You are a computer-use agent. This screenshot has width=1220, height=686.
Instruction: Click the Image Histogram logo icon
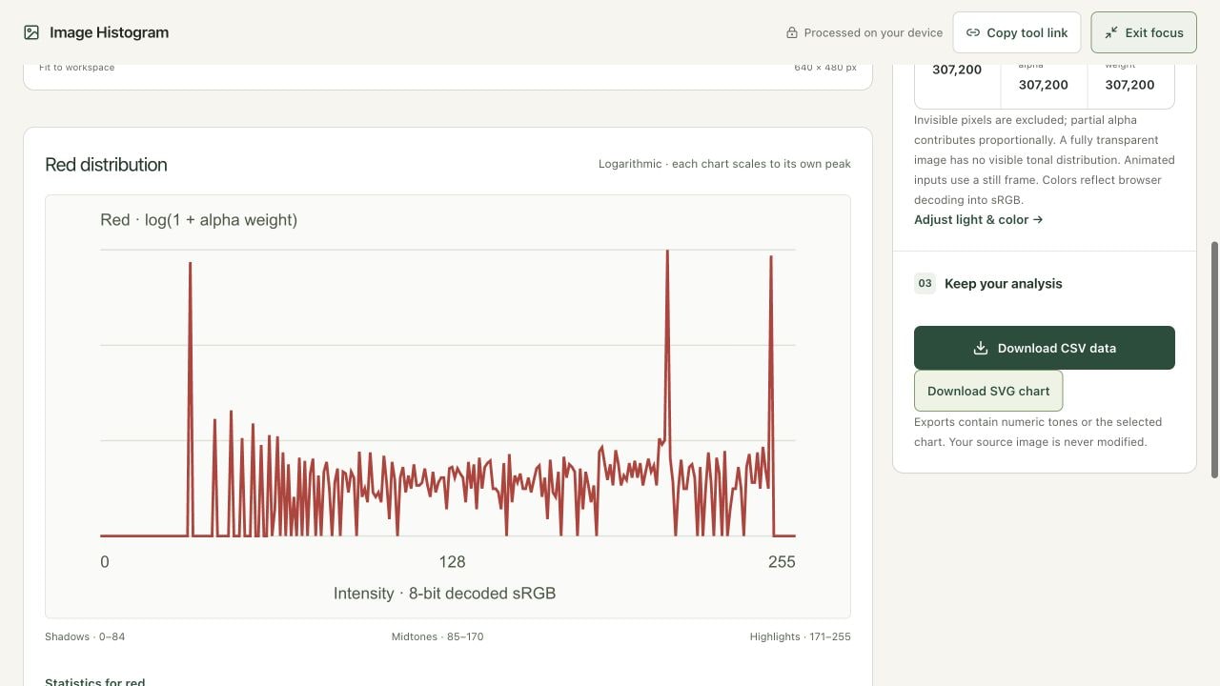click(31, 32)
